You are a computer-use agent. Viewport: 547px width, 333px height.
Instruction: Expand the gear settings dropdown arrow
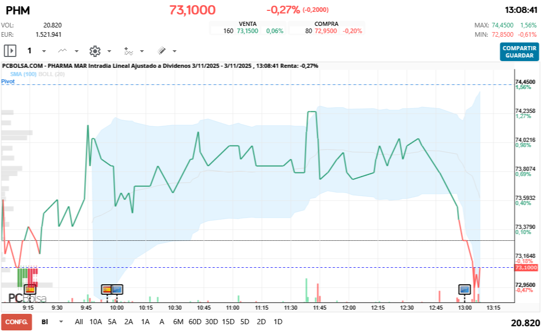tap(109, 51)
